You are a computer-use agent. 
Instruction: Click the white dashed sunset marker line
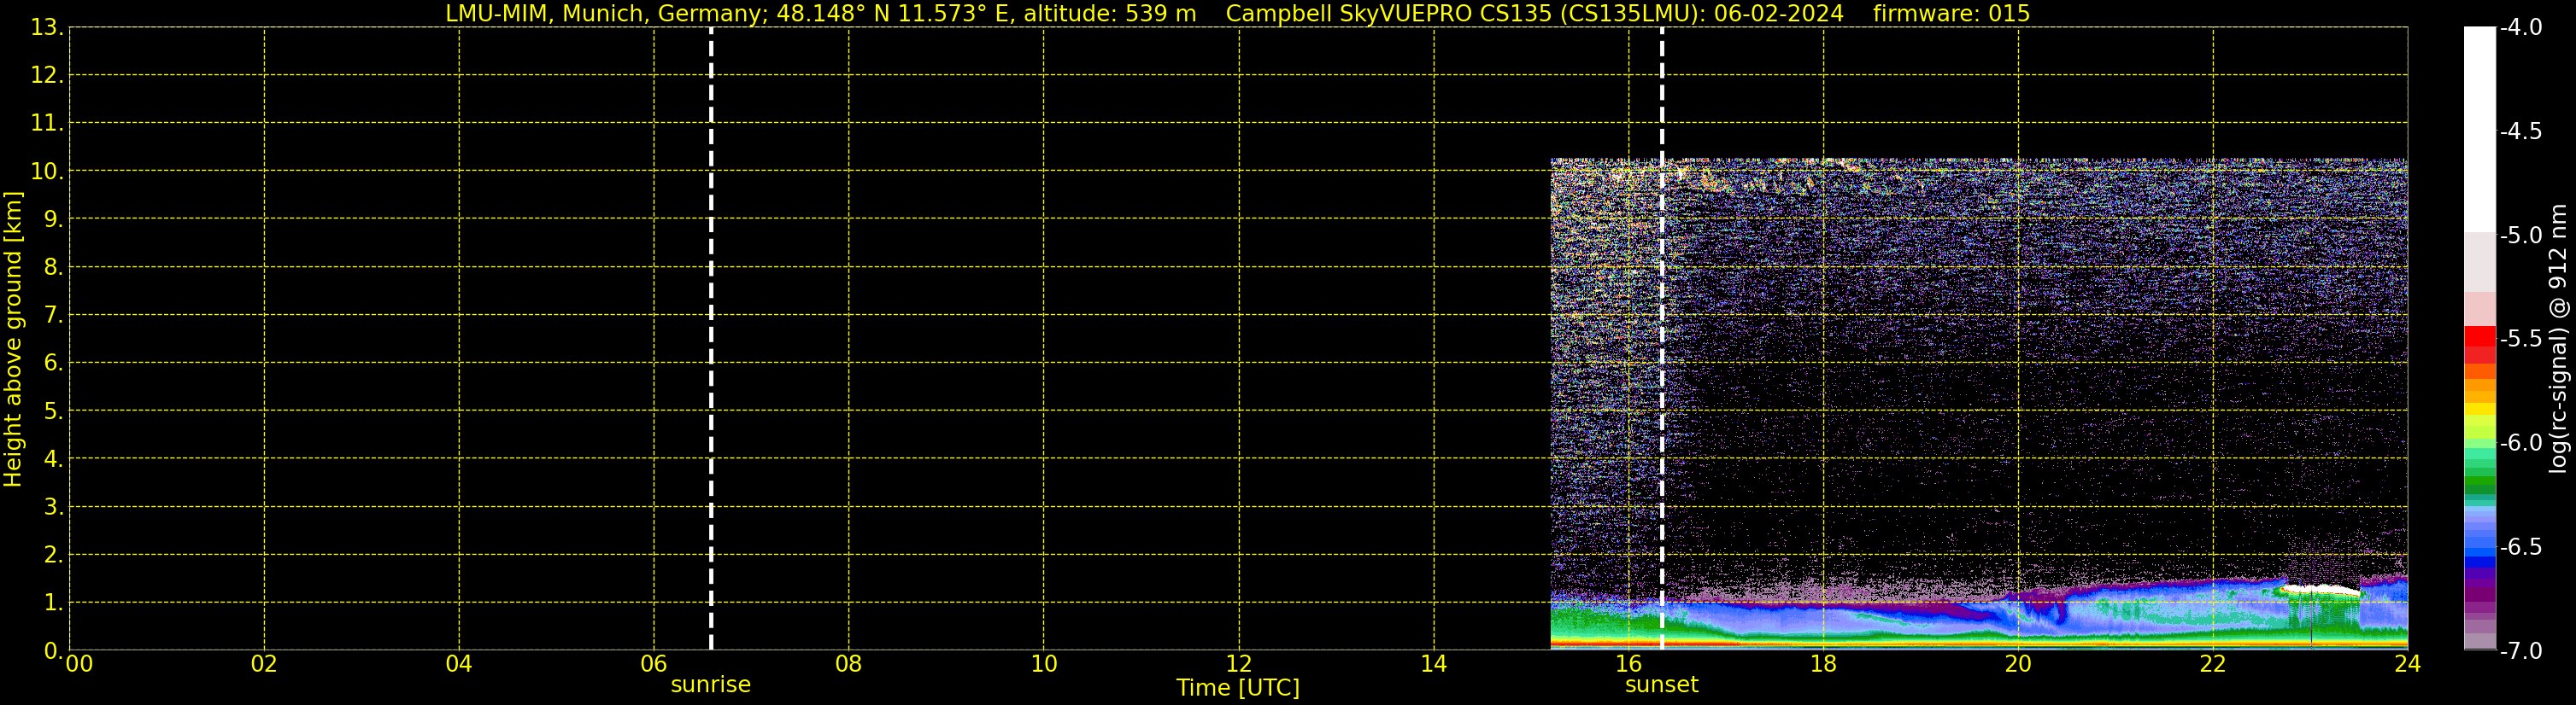tap(1662, 339)
